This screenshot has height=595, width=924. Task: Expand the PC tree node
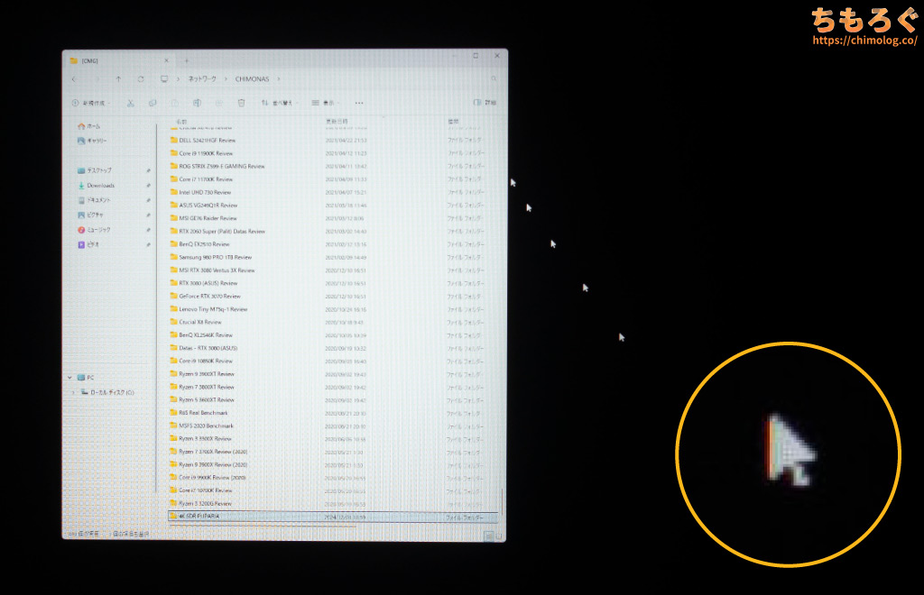pyautogui.click(x=69, y=377)
